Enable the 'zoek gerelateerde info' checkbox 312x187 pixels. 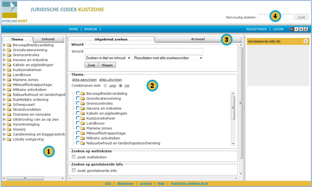click(x=74, y=170)
